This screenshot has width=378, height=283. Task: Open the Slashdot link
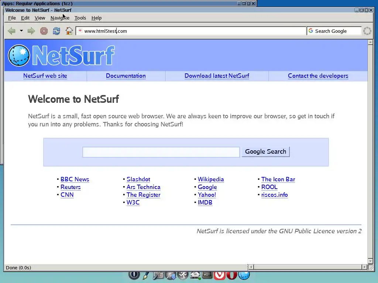pos(138,179)
